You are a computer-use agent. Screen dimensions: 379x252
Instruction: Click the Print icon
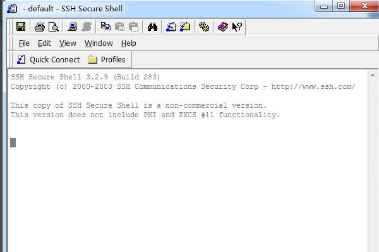click(x=40, y=26)
